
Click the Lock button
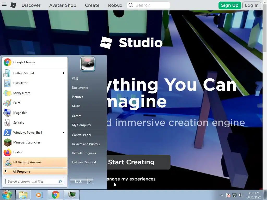[x=78, y=182]
